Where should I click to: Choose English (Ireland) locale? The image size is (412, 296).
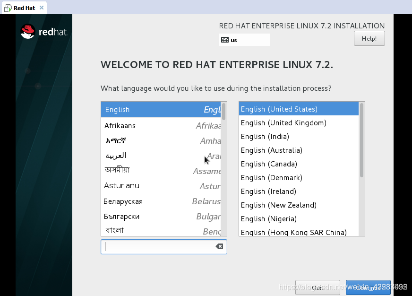(x=299, y=191)
